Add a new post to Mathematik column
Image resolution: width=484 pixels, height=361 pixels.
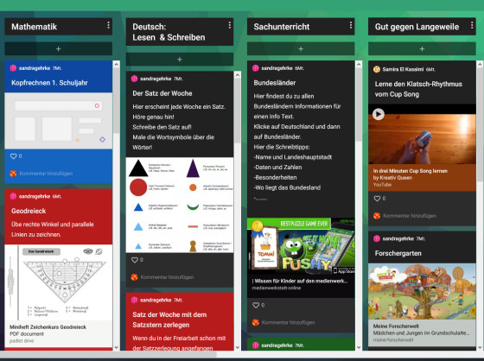tap(59, 48)
